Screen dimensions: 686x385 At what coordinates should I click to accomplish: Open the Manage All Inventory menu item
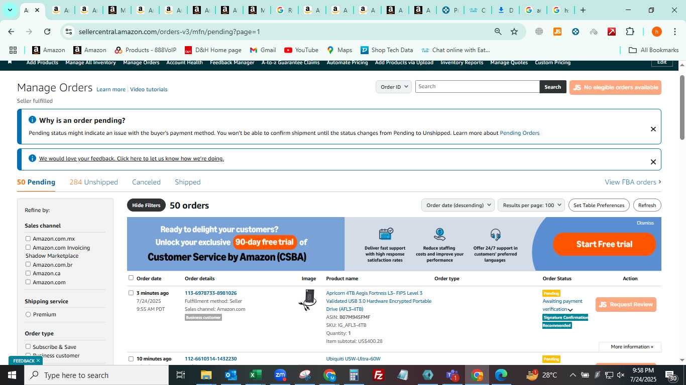coord(90,63)
